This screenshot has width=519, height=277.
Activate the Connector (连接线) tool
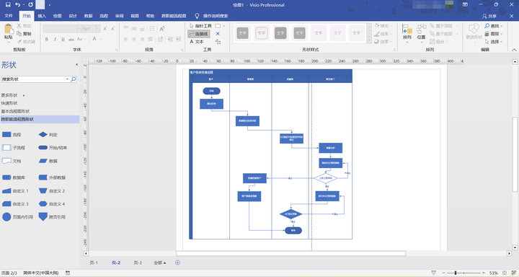click(199, 33)
